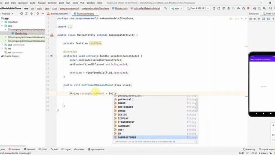Click the gutter icon beside class MainActivity line

coord(52,35)
